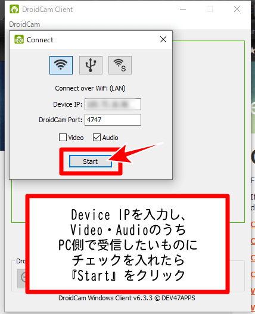The height and width of the screenshot is (314, 255).
Task: Click the DroidCam Port field showing 4747
Action: [x=113, y=120]
